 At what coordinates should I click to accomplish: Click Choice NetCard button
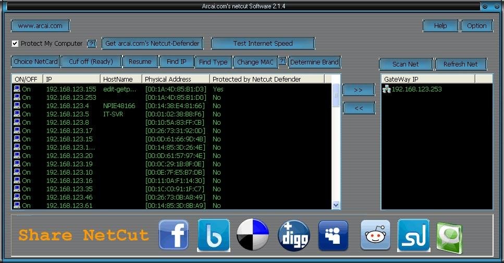pyautogui.click(x=35, y=61)
